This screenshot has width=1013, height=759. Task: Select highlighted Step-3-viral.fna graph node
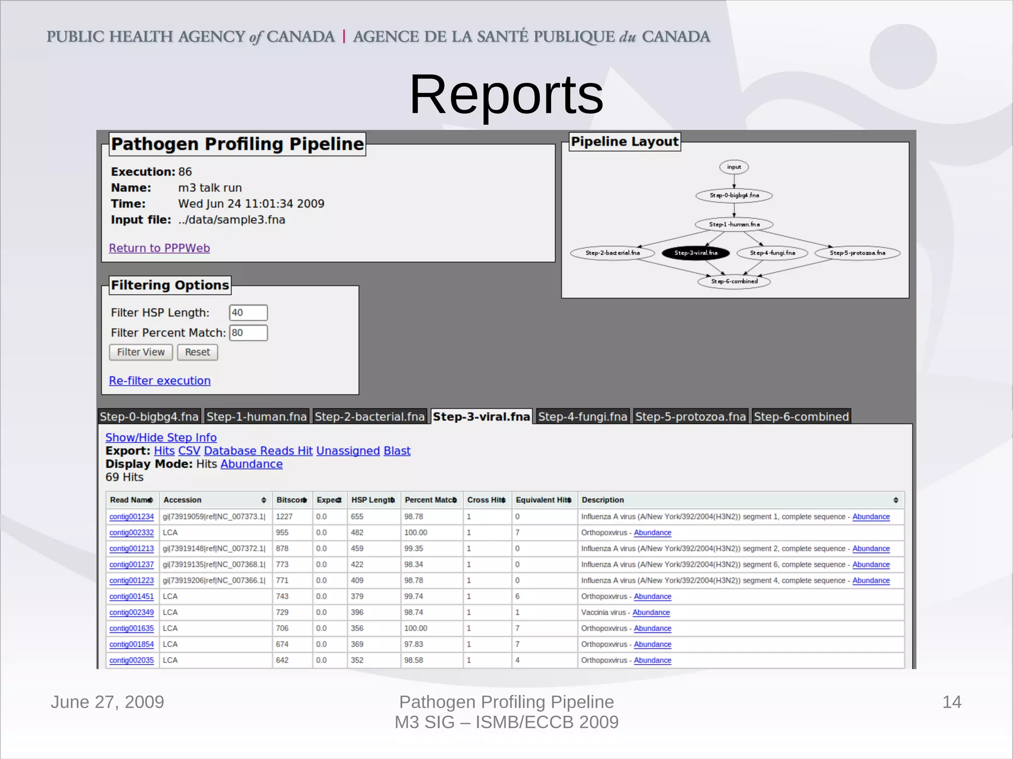tap(695, 253)
